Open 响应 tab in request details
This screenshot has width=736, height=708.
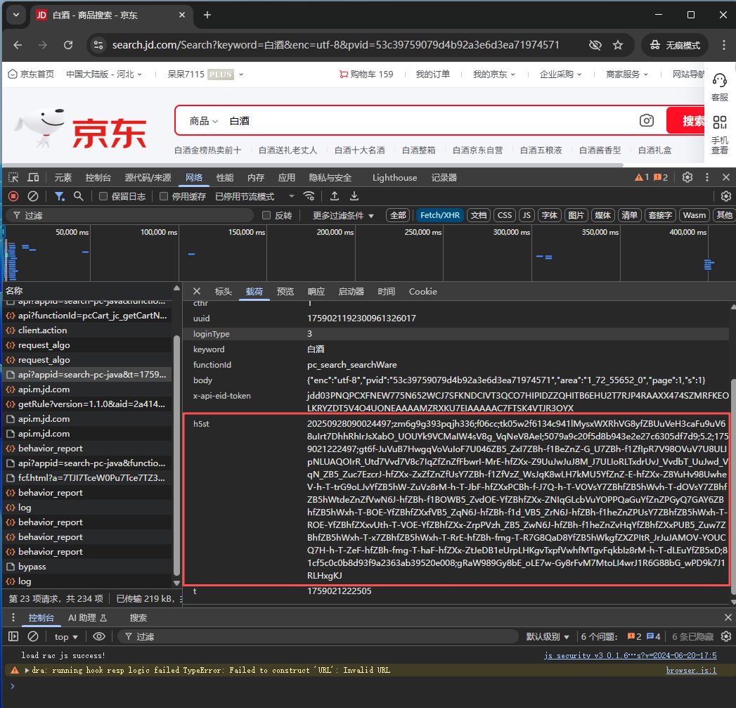coord(316,292)
